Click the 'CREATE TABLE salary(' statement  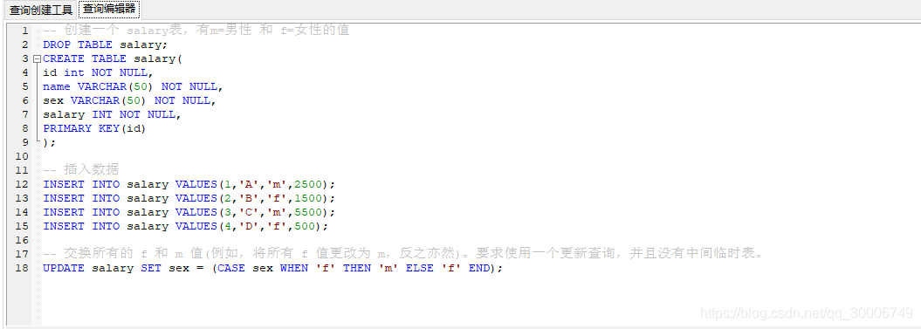click(113, 58)
